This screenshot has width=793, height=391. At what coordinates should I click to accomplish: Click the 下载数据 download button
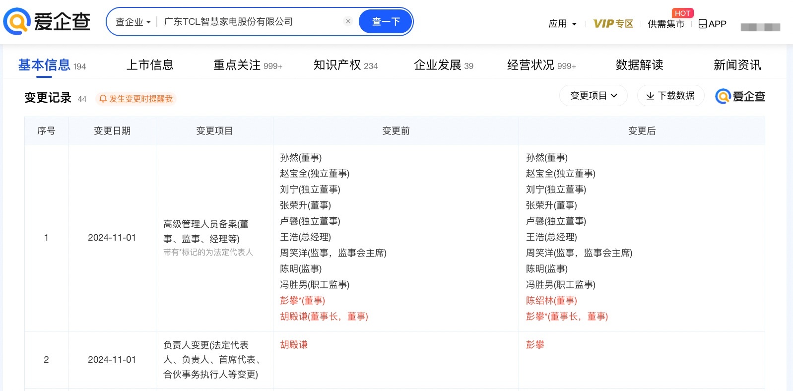671,96
